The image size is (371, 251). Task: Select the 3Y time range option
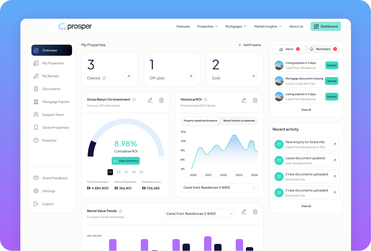(126, 172)
